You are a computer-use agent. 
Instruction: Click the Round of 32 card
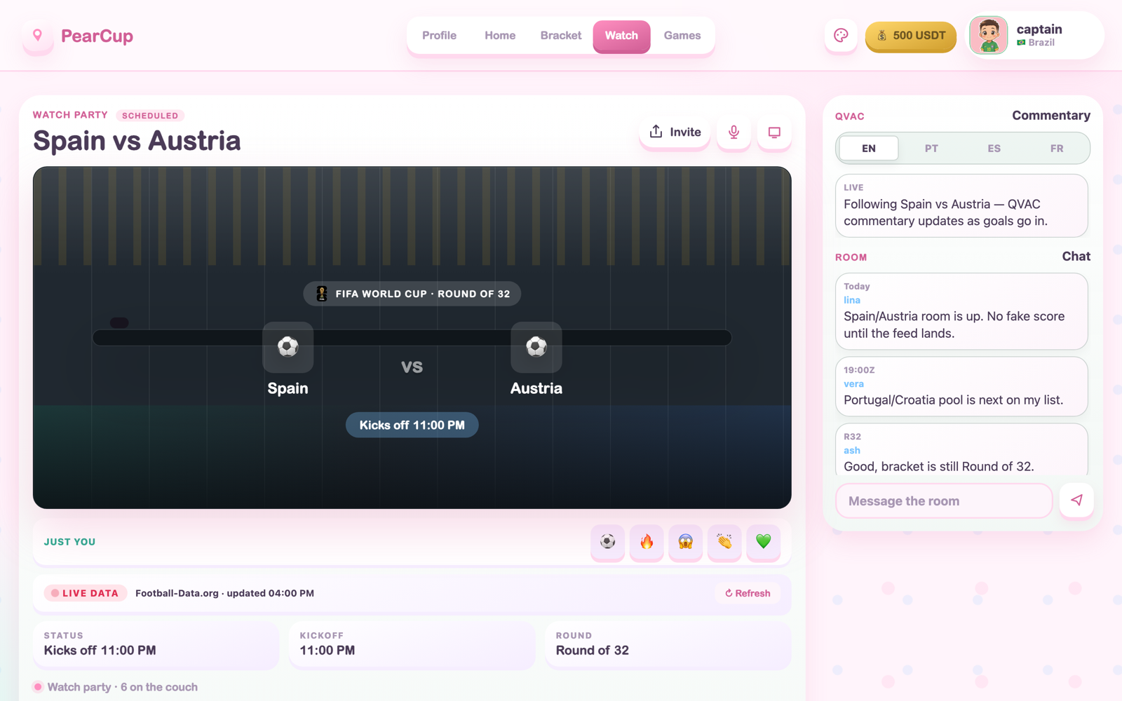point(668,644)
